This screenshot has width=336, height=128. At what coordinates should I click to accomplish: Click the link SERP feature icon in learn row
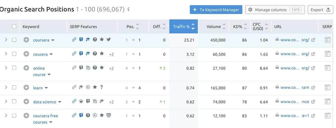click(x=74, y=88)
